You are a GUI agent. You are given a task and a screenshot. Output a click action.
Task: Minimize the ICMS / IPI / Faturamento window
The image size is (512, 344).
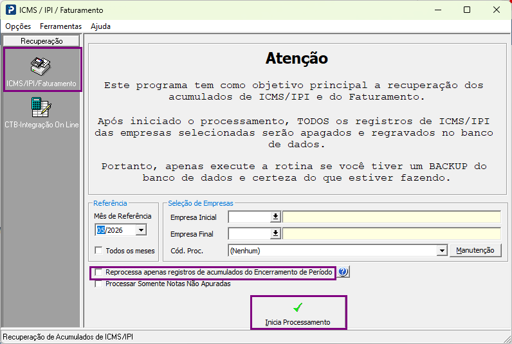coord(438,10)
